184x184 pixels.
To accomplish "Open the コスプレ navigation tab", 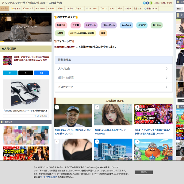I will 69,9.
